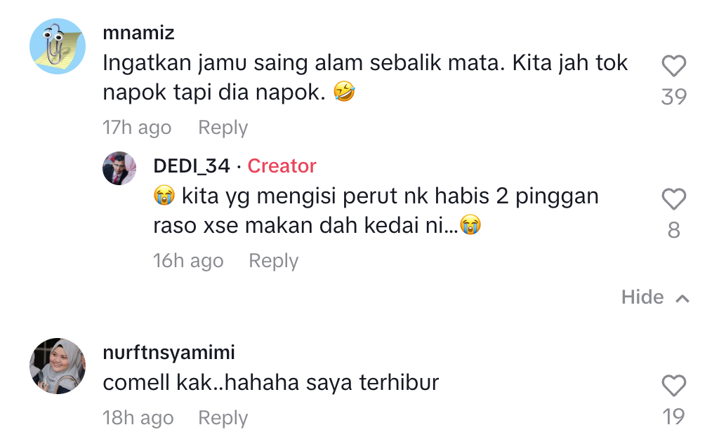Collapse replies using the up chevron
The height and width of the screenshot is (432, 726).
click(x=682, y=299)
